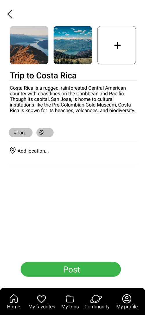Go to the My favorites label
Image resolution: width=145 pixels, height=315 pixels.
tap(42, 307)
